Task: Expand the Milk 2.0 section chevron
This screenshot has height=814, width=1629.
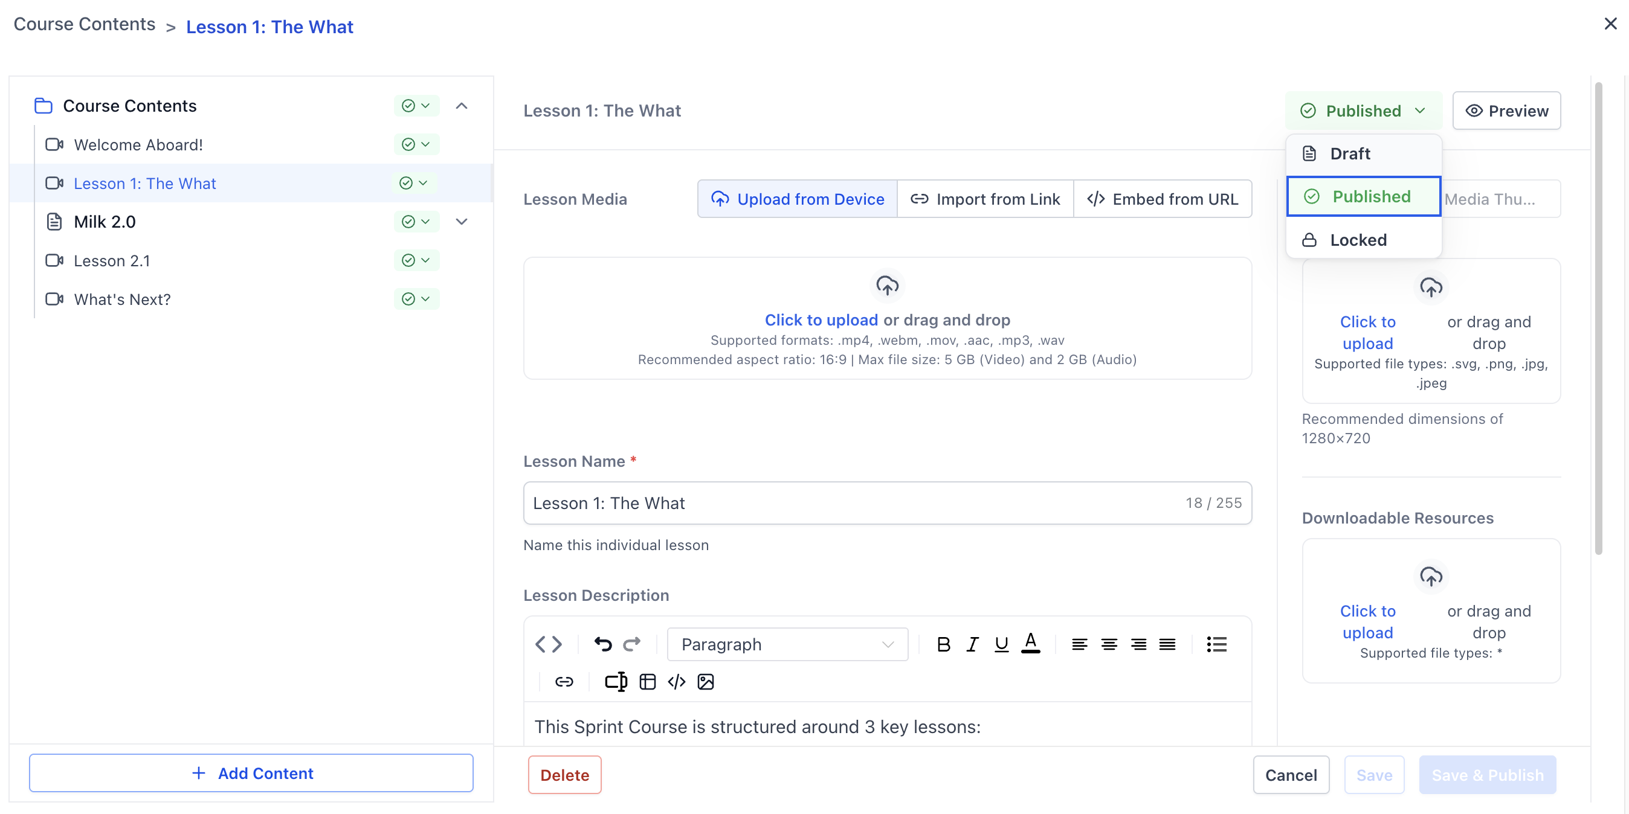Action: pyautogui.click(x=462, y=222)
